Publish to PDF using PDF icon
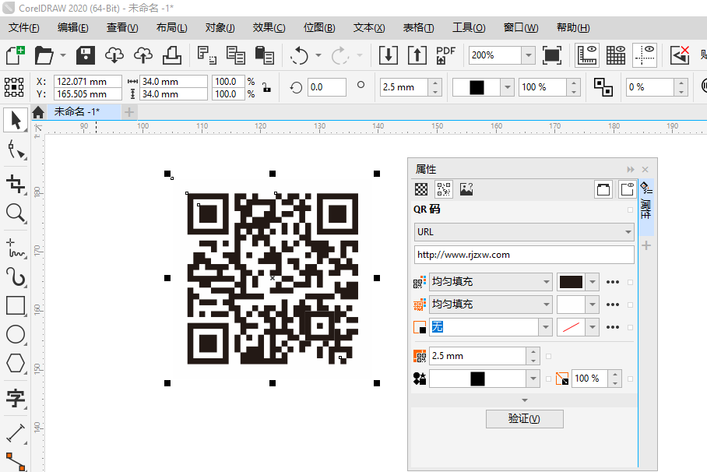 point(446,55)
